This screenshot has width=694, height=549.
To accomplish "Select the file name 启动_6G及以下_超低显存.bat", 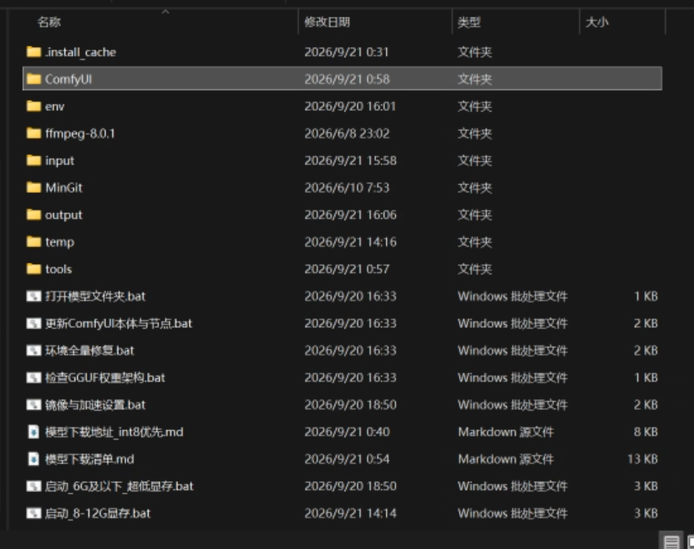I will point(119,486).
